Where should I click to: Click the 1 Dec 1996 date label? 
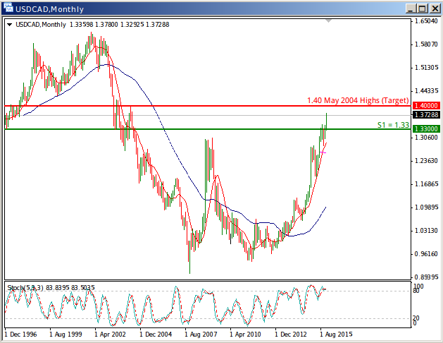[20, 335]
